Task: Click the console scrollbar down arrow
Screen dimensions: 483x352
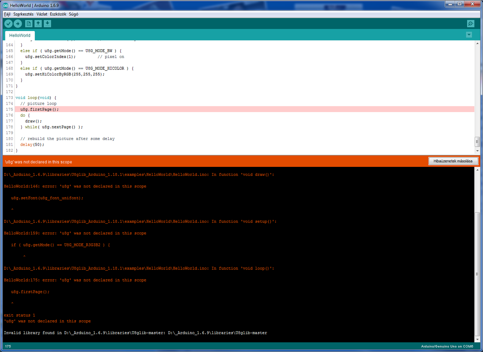Action: 477,339
